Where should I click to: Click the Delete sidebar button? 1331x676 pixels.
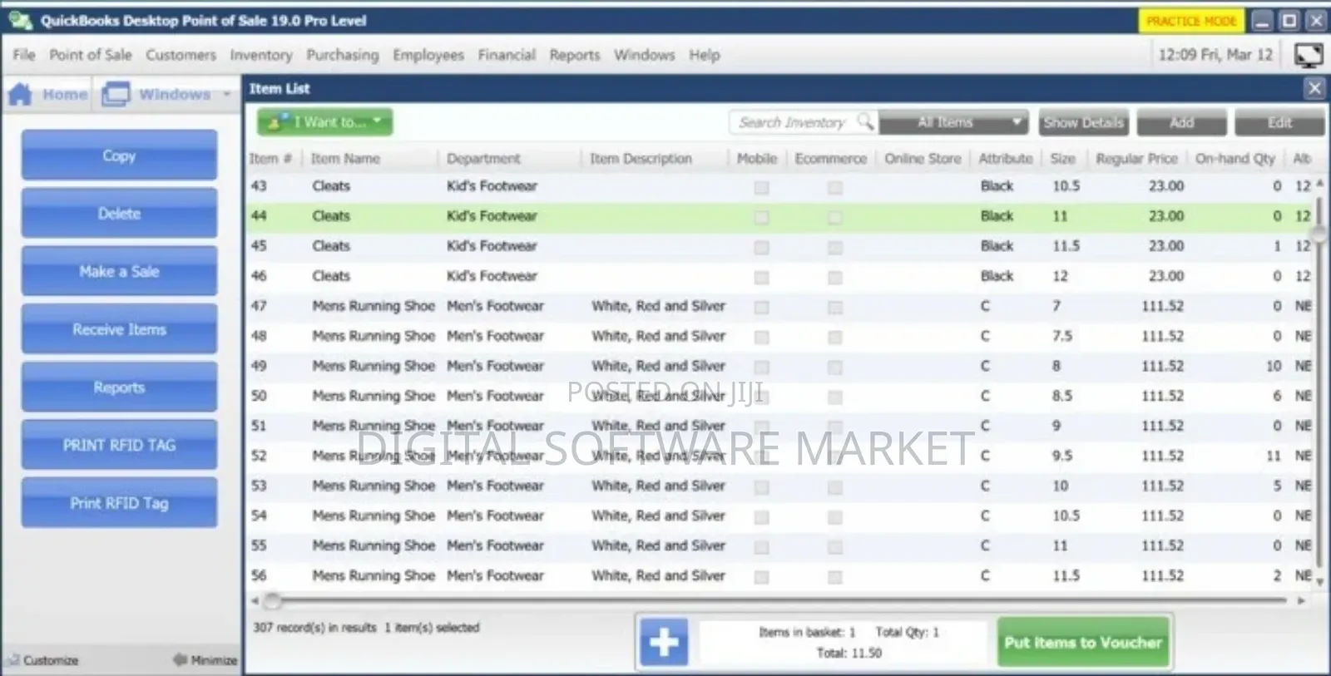click(x=119, y=214)
